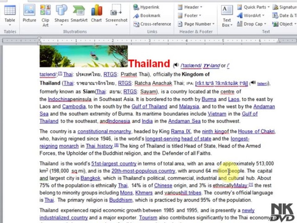Open the India link
The width and height of the screenshot is (297, 223).
[x=147, y=121]
